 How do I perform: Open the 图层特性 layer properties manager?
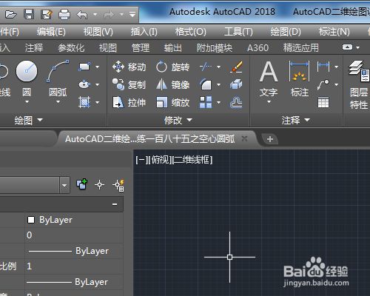click(359, 85)
